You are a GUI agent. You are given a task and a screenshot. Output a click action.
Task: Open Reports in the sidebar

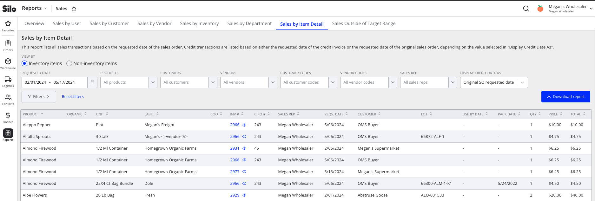pyautogui.click(x=8, y=135)
